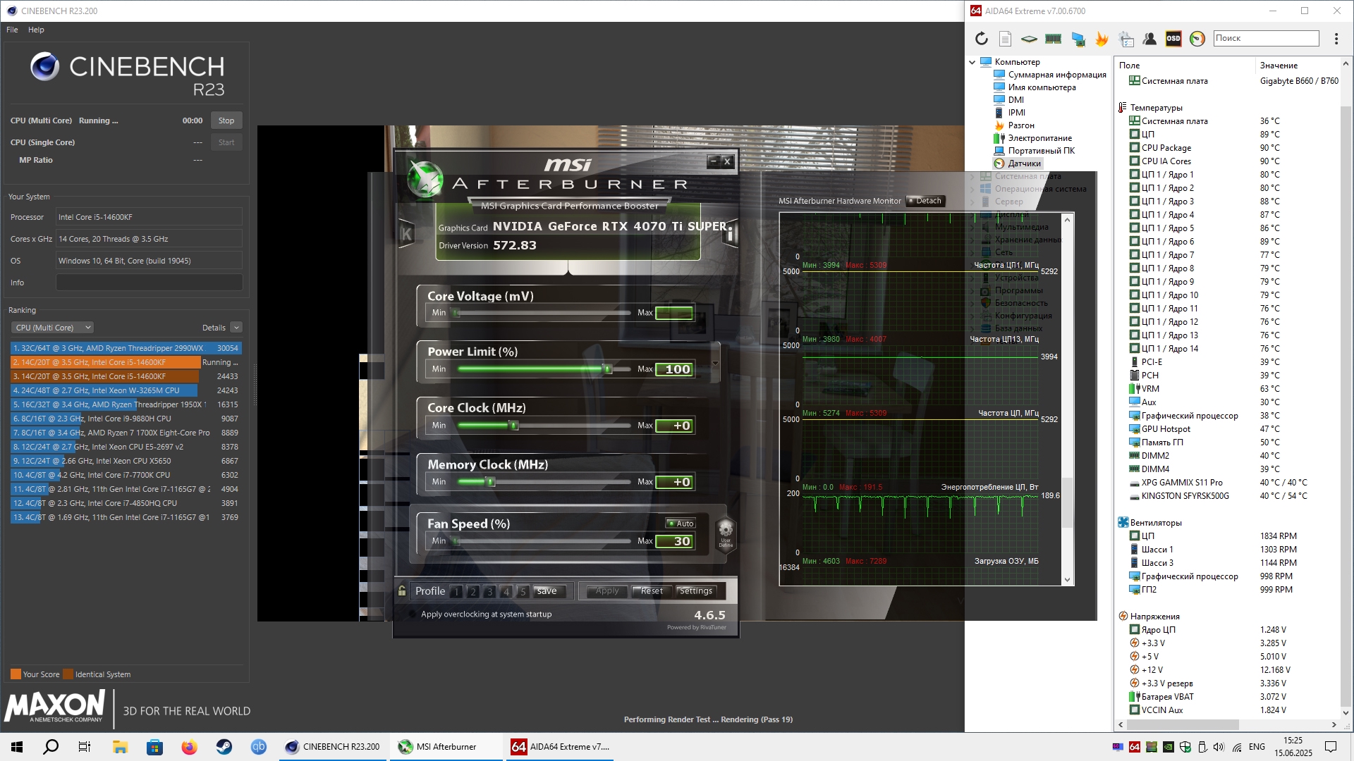Viewport: 1354px width, 761px height.
Task: Click the Cinebench Info input field
Action: tap(149, 283)
